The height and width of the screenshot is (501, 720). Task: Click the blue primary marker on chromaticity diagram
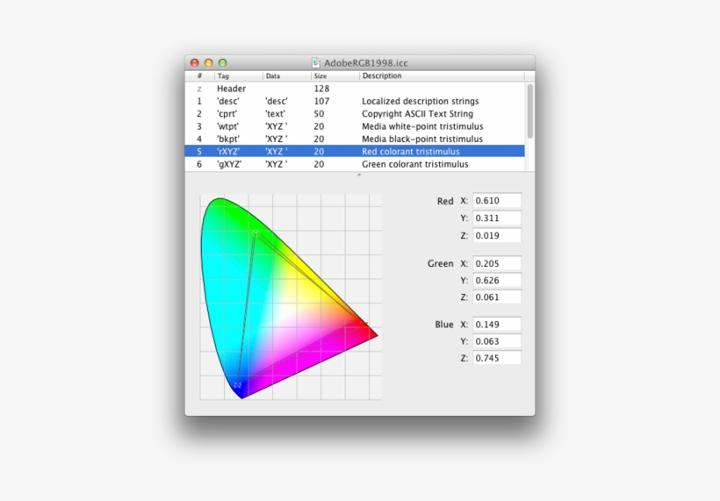point(237,385)
